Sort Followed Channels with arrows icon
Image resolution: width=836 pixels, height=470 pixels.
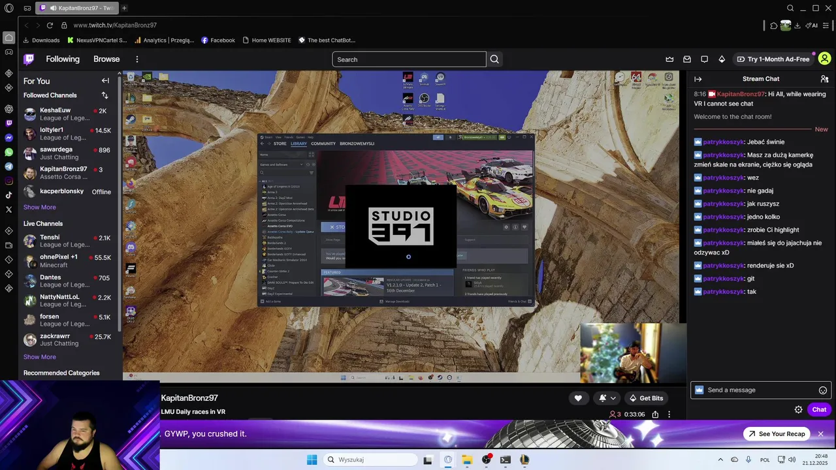pos(104,95)
